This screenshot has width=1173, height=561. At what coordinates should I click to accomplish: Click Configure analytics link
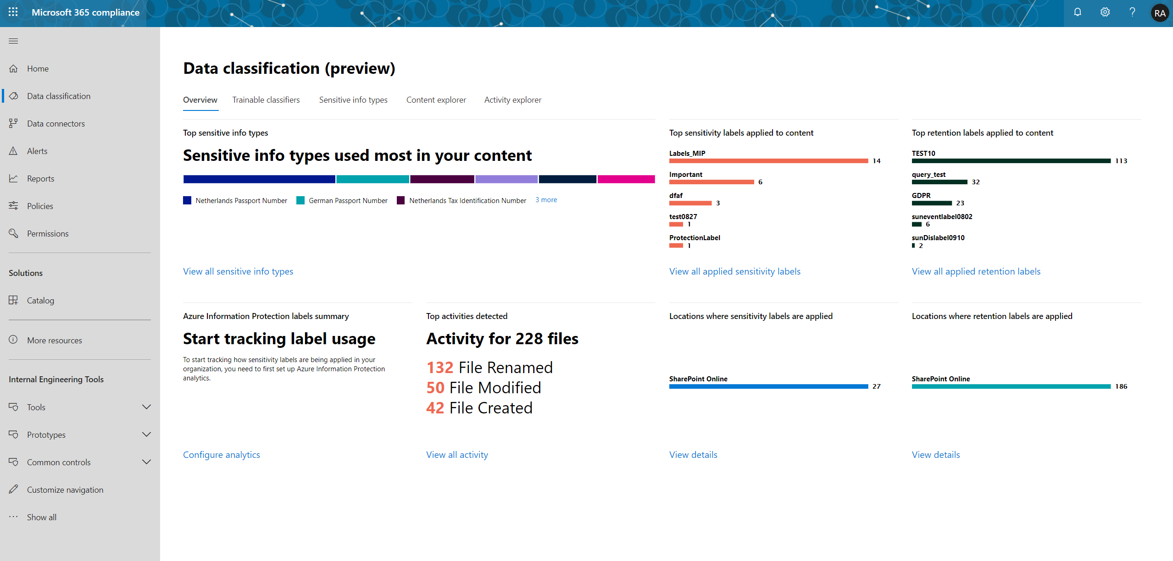pyautogui.click(x=221, y=454)
